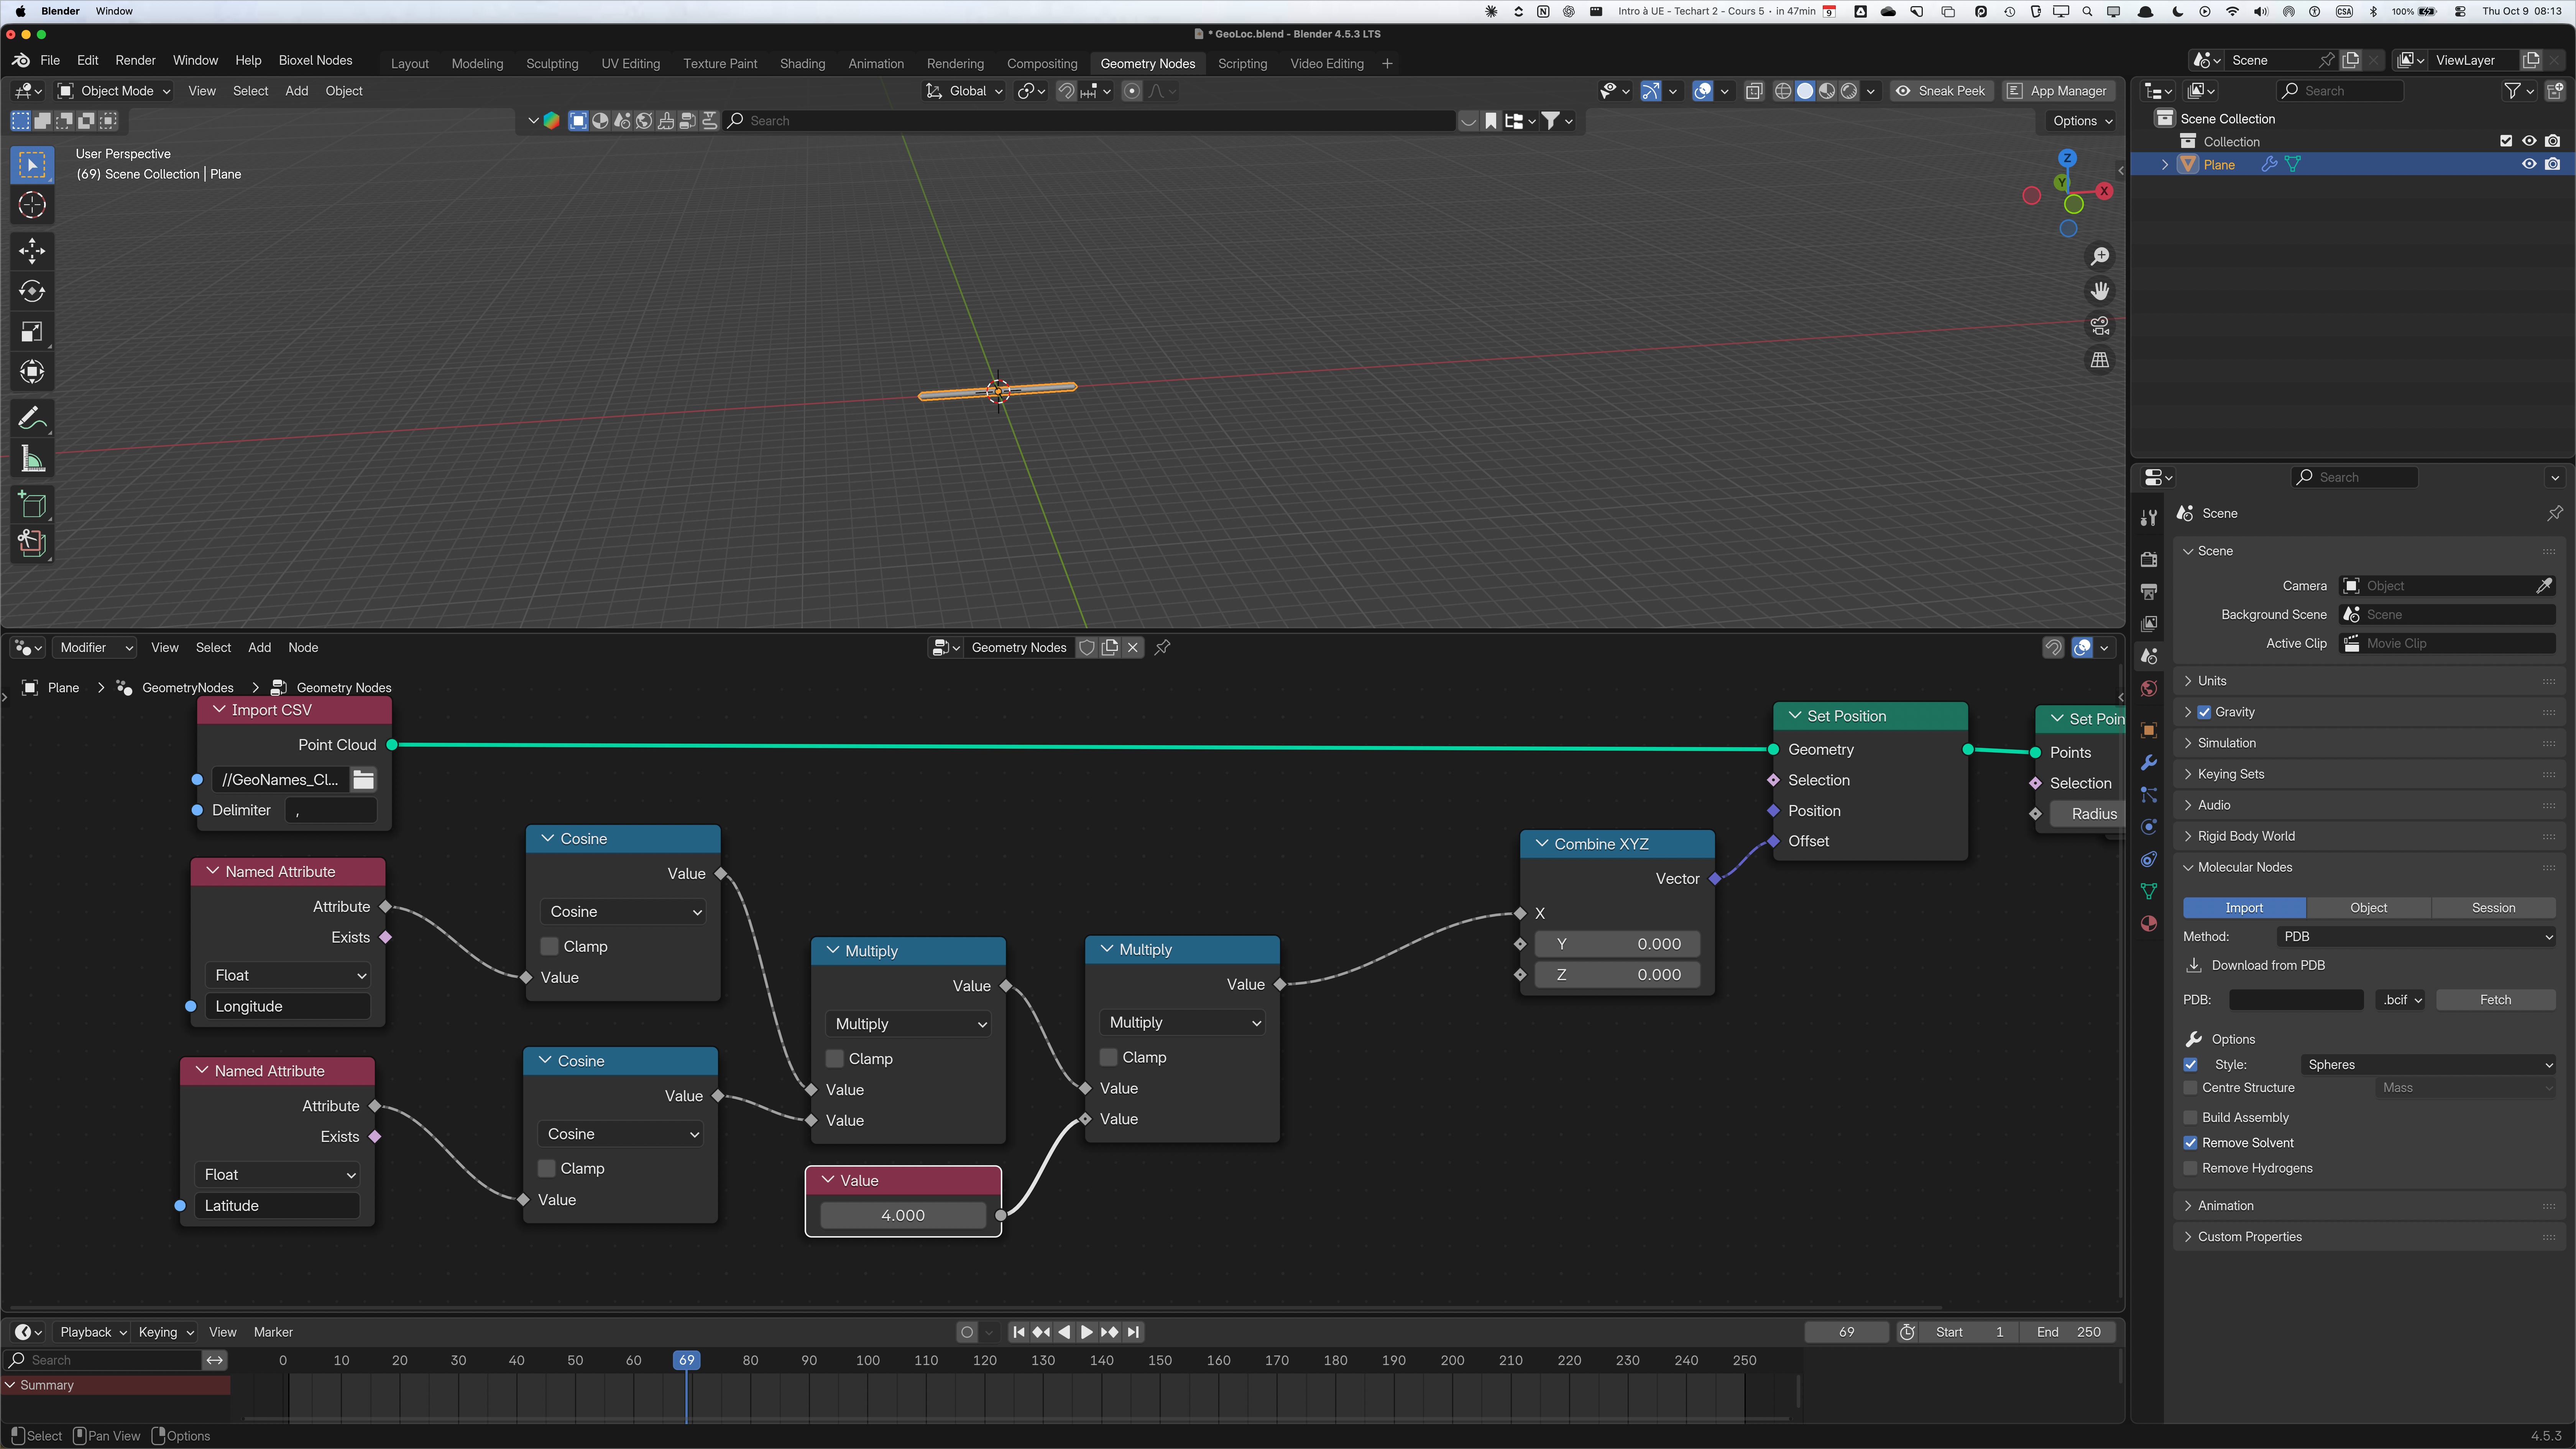Activate the Transform tool
Viewport: 2576px width, 1449px height.
tap(32, 372)
